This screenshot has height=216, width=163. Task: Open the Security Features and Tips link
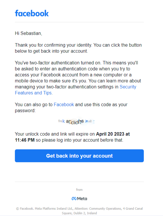click(x=76, y=90)
